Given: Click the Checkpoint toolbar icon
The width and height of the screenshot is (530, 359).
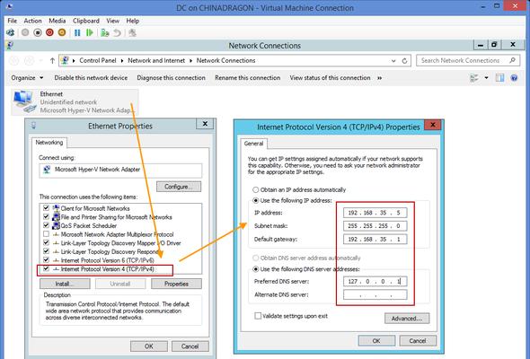Looking at the screenshot, I should click(x=105, y=33).
